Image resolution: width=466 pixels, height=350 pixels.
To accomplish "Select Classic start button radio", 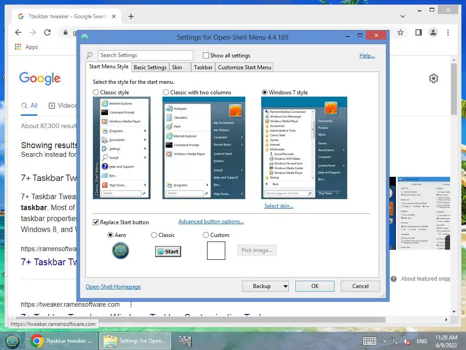I will pyautogui.click(x=154, y=235).
